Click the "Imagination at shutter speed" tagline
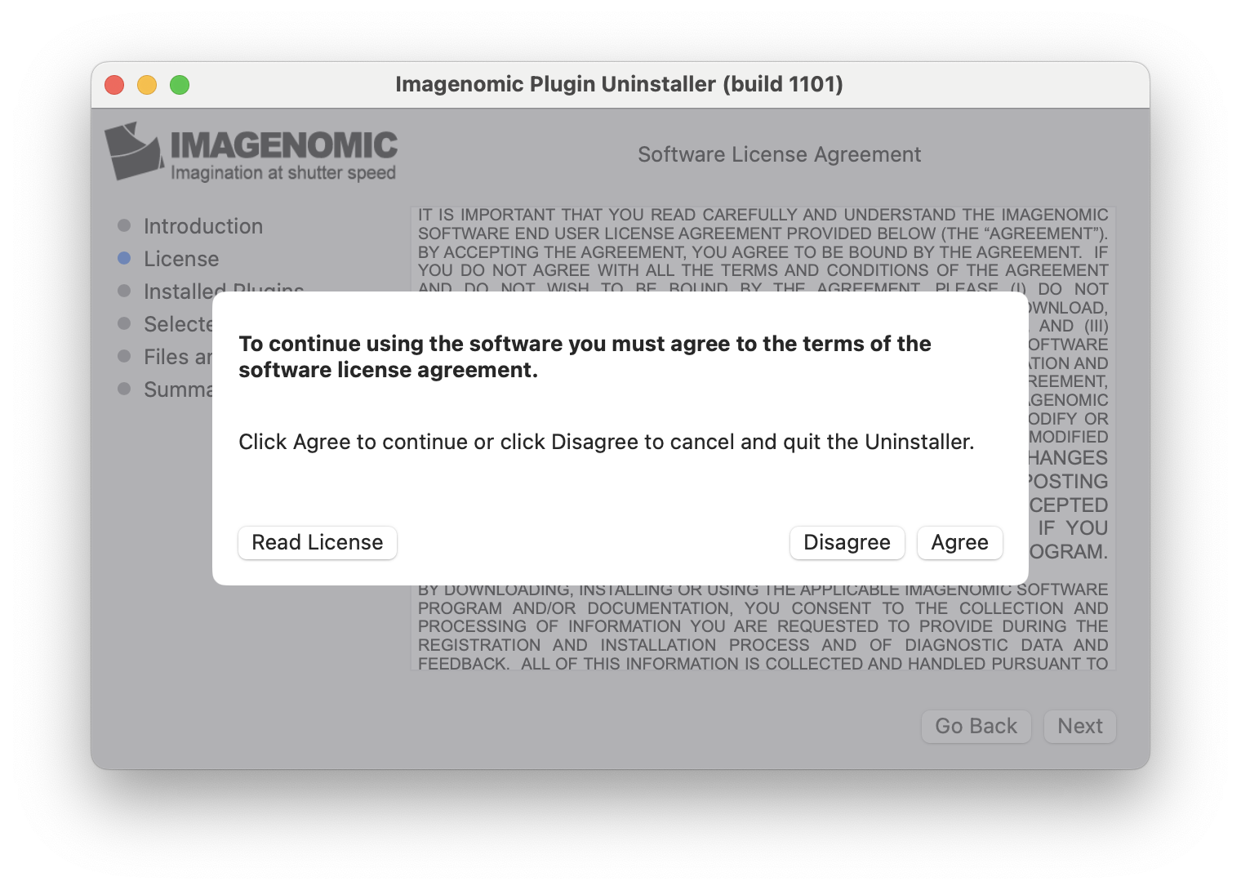This screenshot has height=890, width=1241. pos(283,173)
